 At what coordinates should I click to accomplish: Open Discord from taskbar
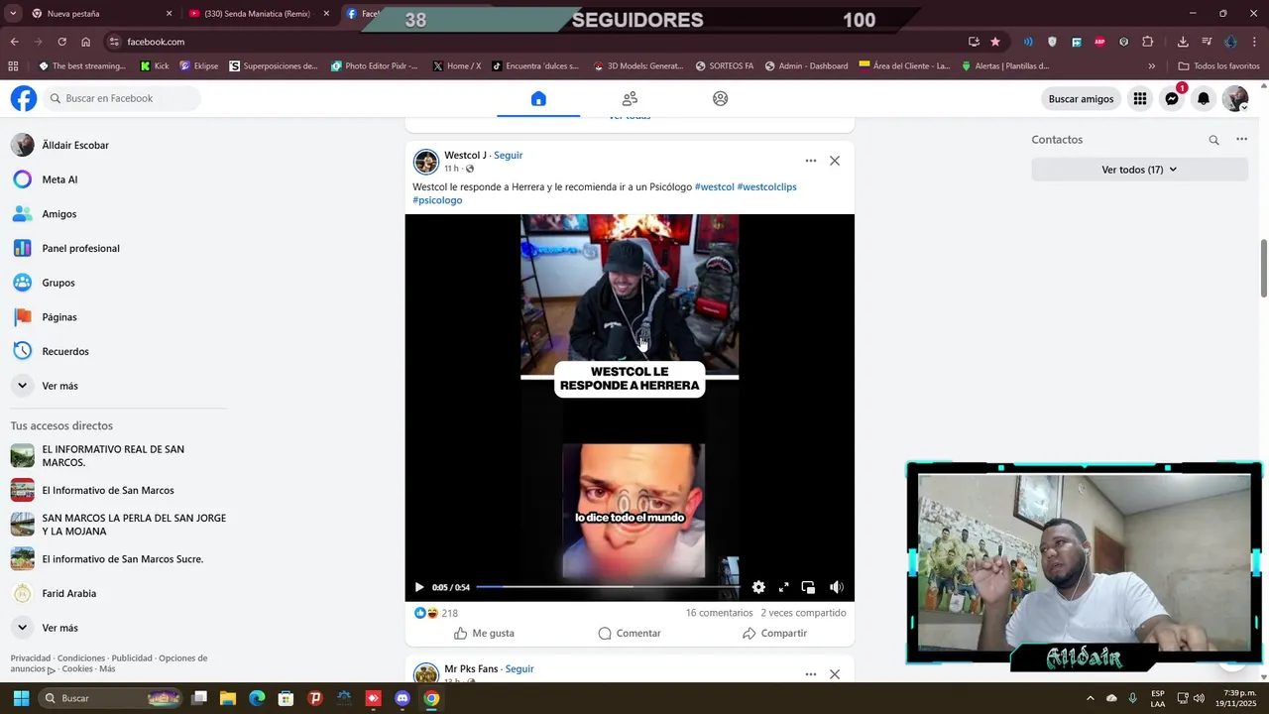point(403,698)
